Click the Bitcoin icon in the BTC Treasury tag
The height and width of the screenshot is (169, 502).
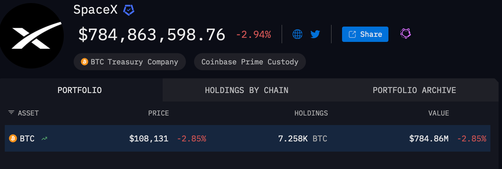84,62
